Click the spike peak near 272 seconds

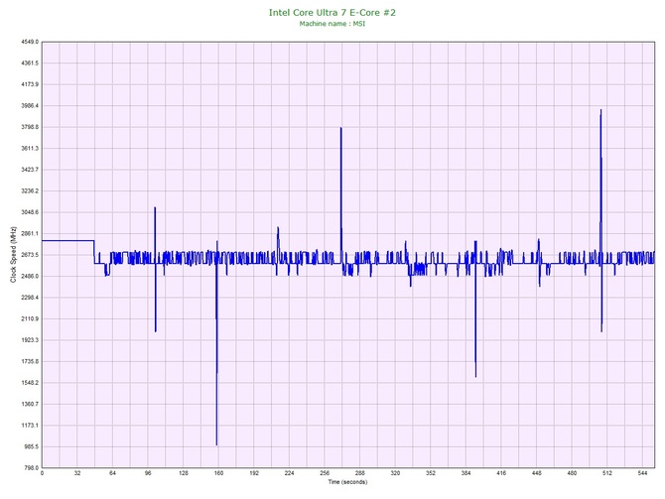(341, 128)
